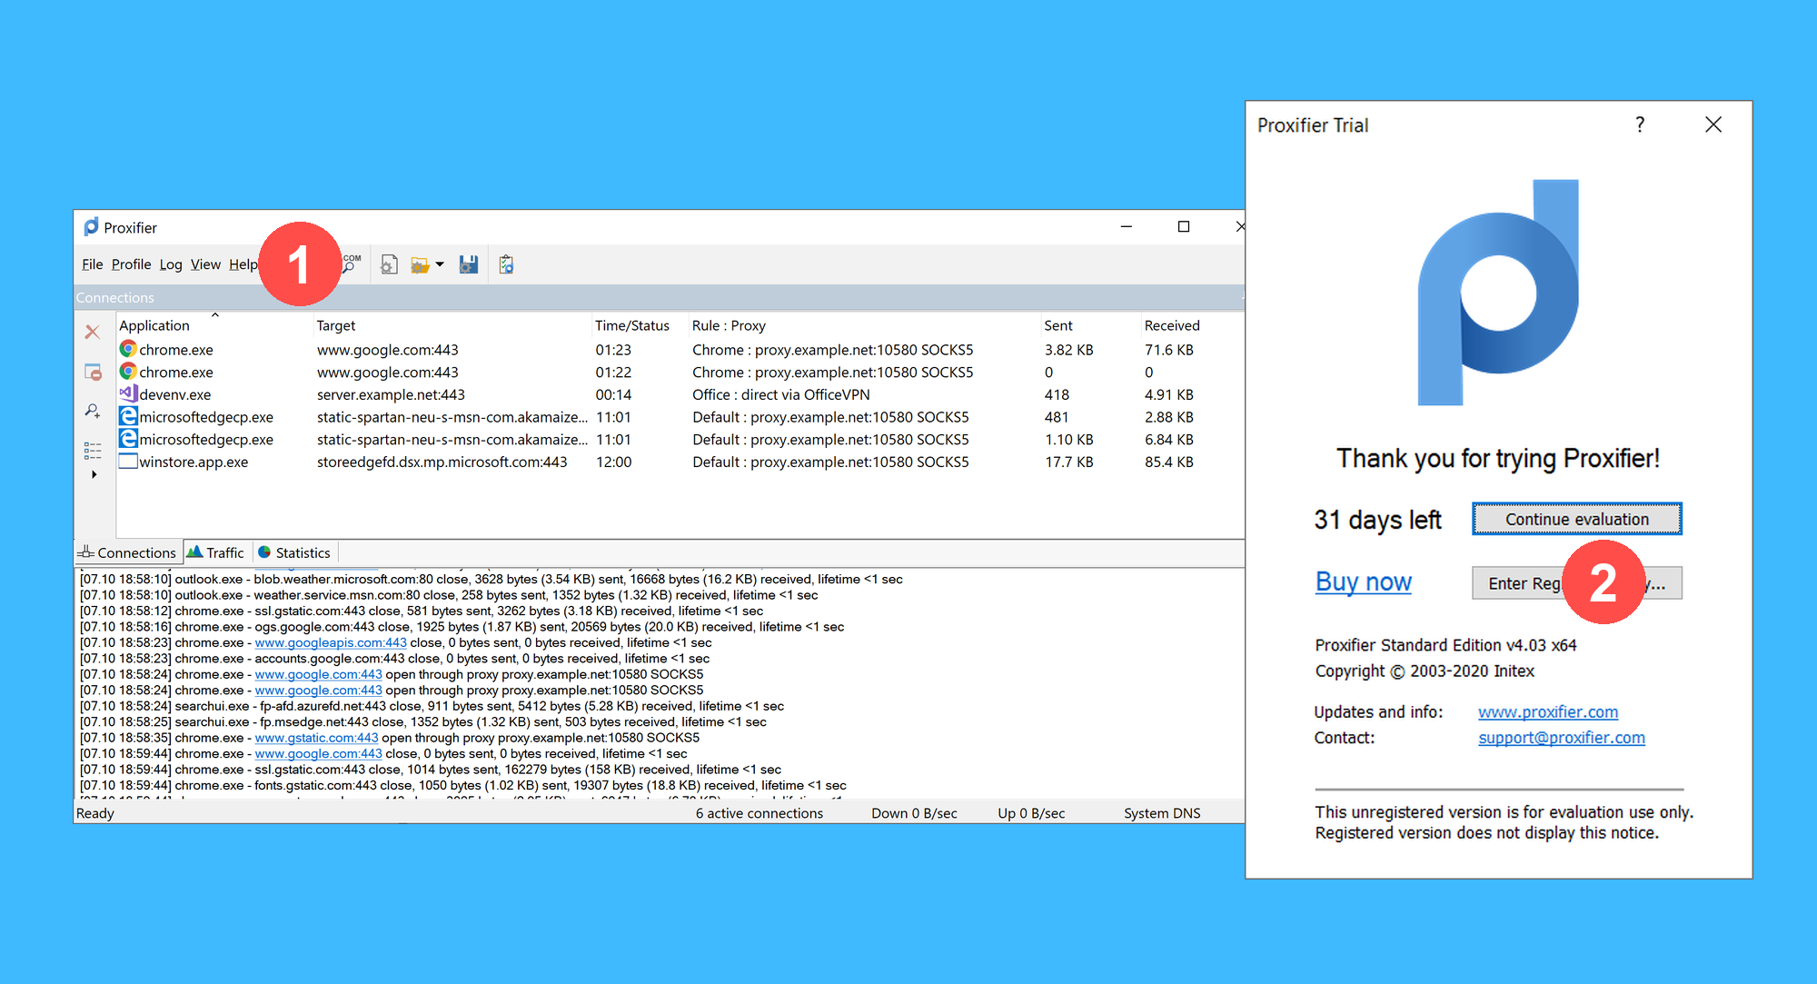Click the Save Profile floppy disk icon
The image size is (1817, 984).
click(469, 264)
